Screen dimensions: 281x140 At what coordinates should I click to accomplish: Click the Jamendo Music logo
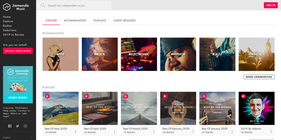(x=16, y=7)
